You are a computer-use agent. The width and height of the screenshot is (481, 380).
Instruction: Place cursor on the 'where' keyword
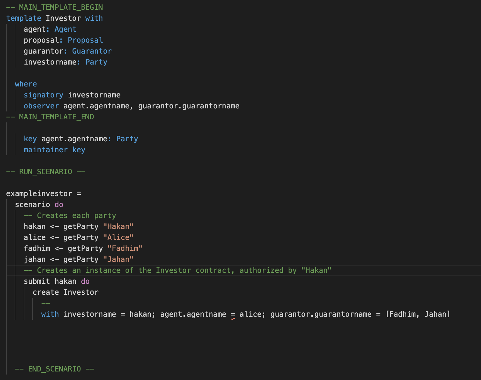[x=26, y=84]
